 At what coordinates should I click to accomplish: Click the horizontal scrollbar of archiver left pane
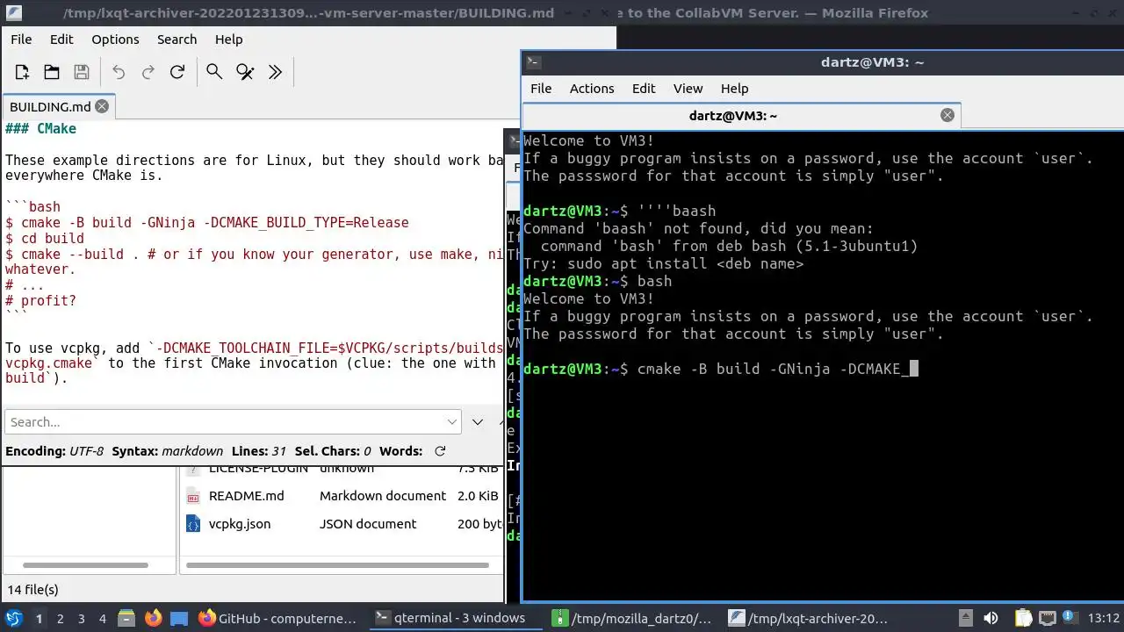point(85,565)
